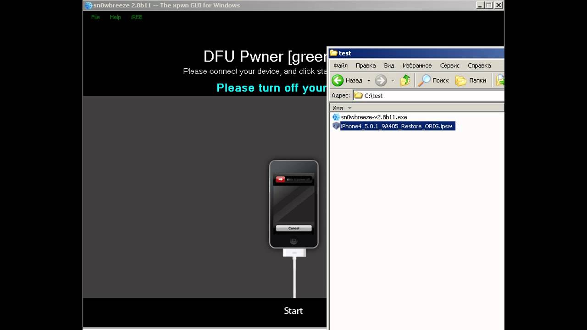Click the forward arrow icon in Explorer
The height and width of the screenshot is (330, 587).
381,81
